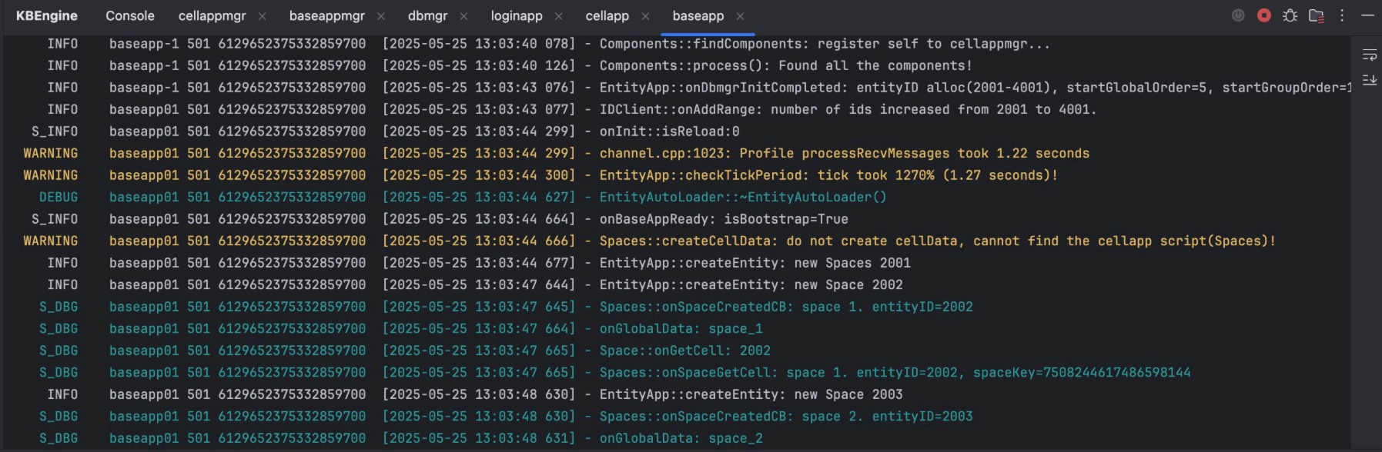The height and width of the screenshot is (452, 1382).
Task: Open the cellapp tab
Action: pos(607,16)
